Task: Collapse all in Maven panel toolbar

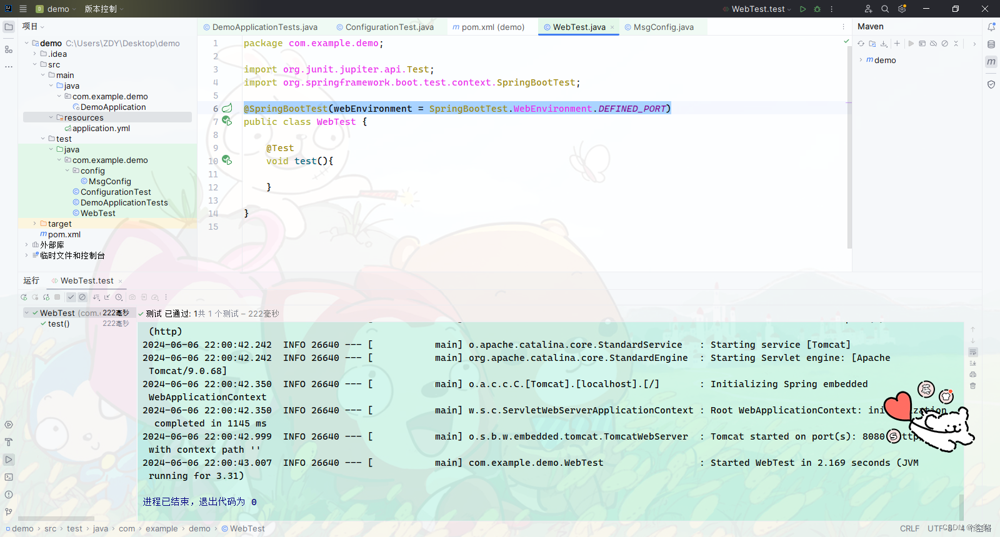Action: [956, 44]
